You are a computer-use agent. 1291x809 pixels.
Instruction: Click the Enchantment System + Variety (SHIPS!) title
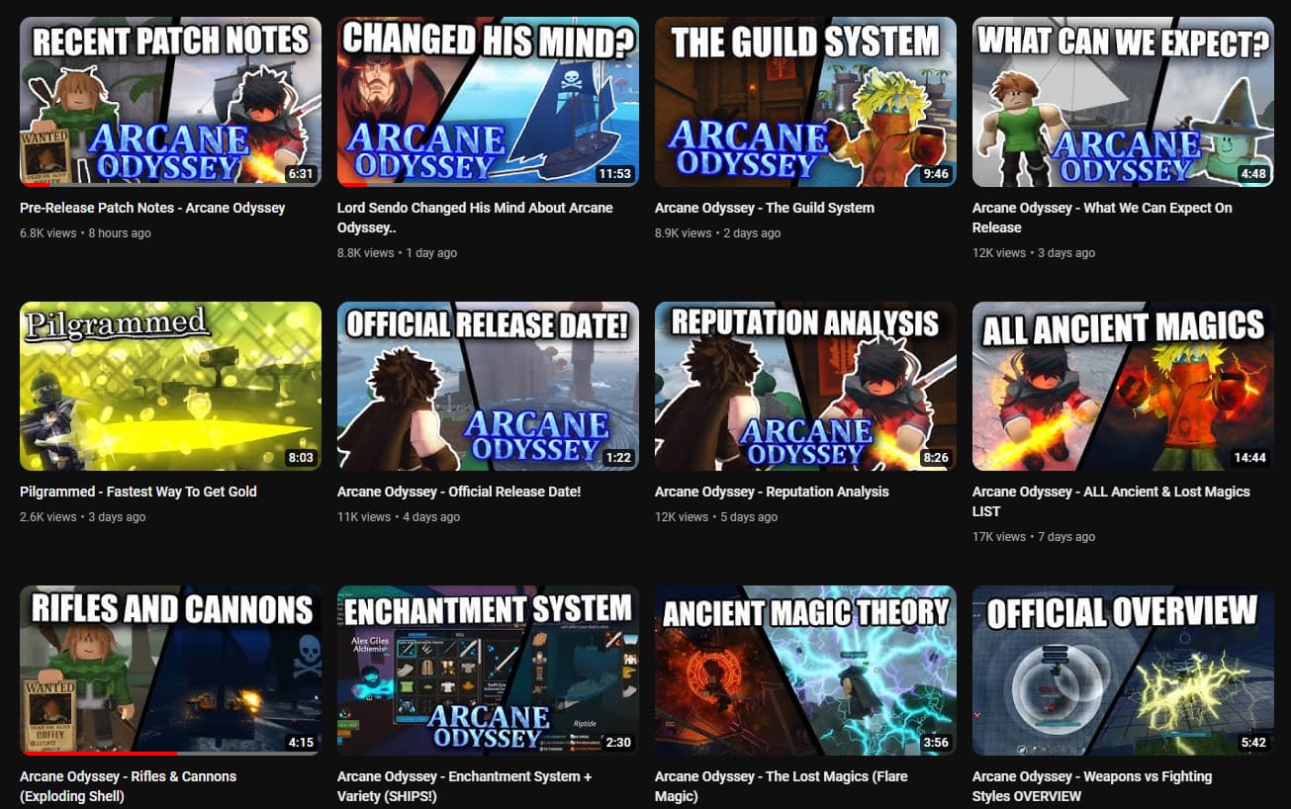coord(464,786)
